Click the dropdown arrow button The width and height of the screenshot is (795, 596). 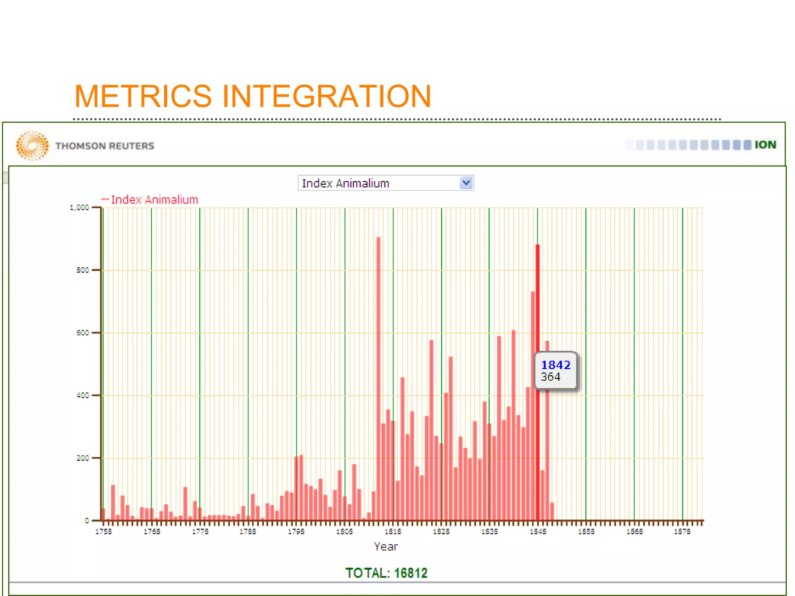coord(466,182)
